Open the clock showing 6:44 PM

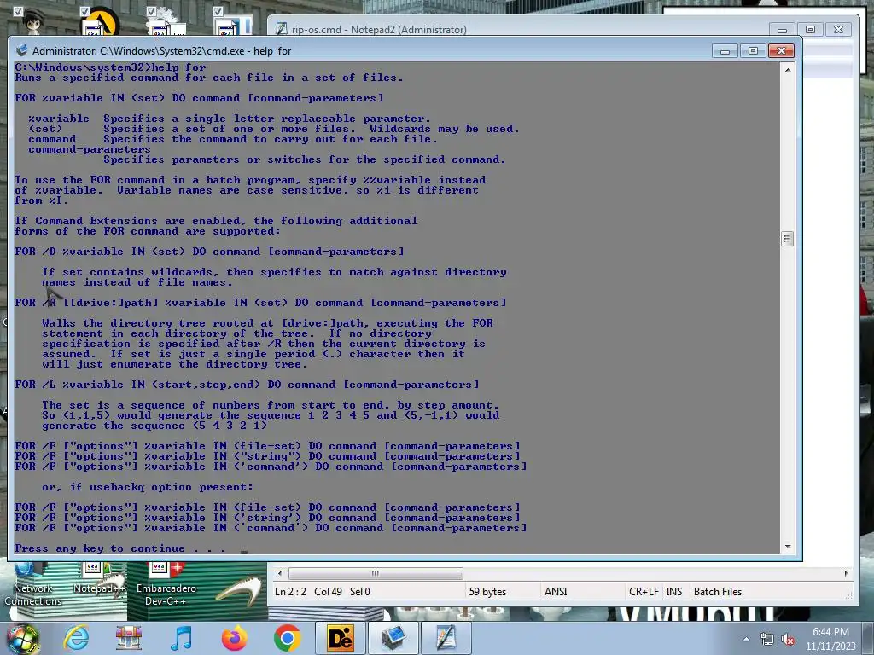tap(830, 639)
